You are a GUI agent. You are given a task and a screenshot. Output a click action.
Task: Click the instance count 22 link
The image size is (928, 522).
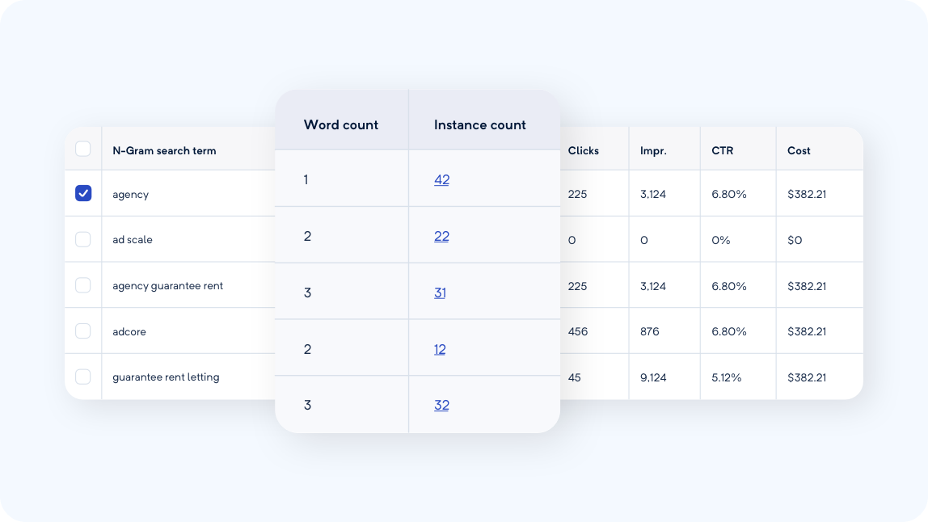(x=441, y=236)
